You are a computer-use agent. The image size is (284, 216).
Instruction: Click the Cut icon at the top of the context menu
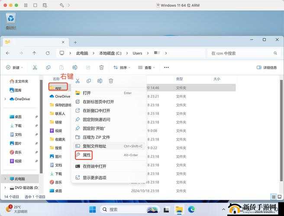pyautogui.click(x=77, y=81)
